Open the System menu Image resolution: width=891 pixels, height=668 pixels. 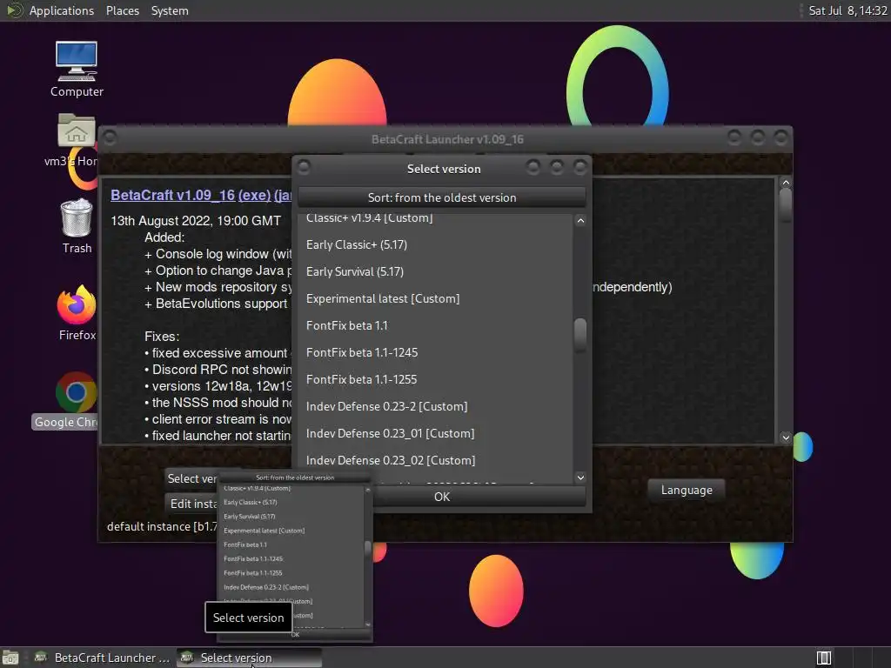click(x=170, y=10)
